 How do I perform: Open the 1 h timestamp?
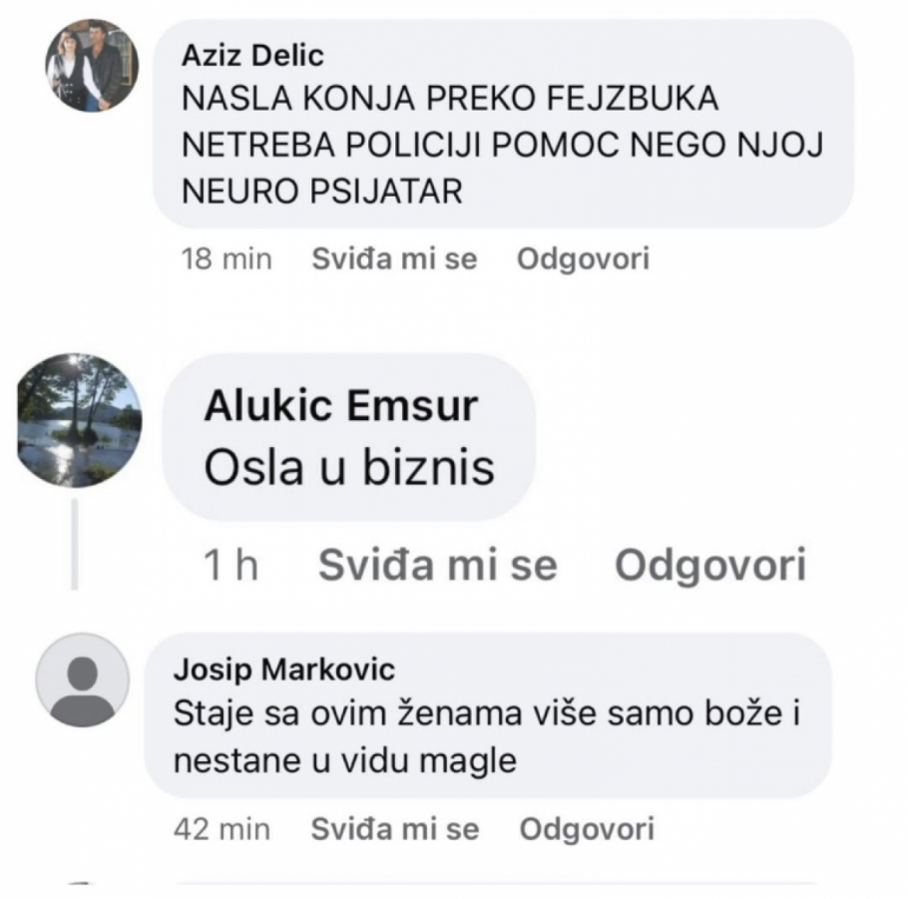[x=230, y=565]
